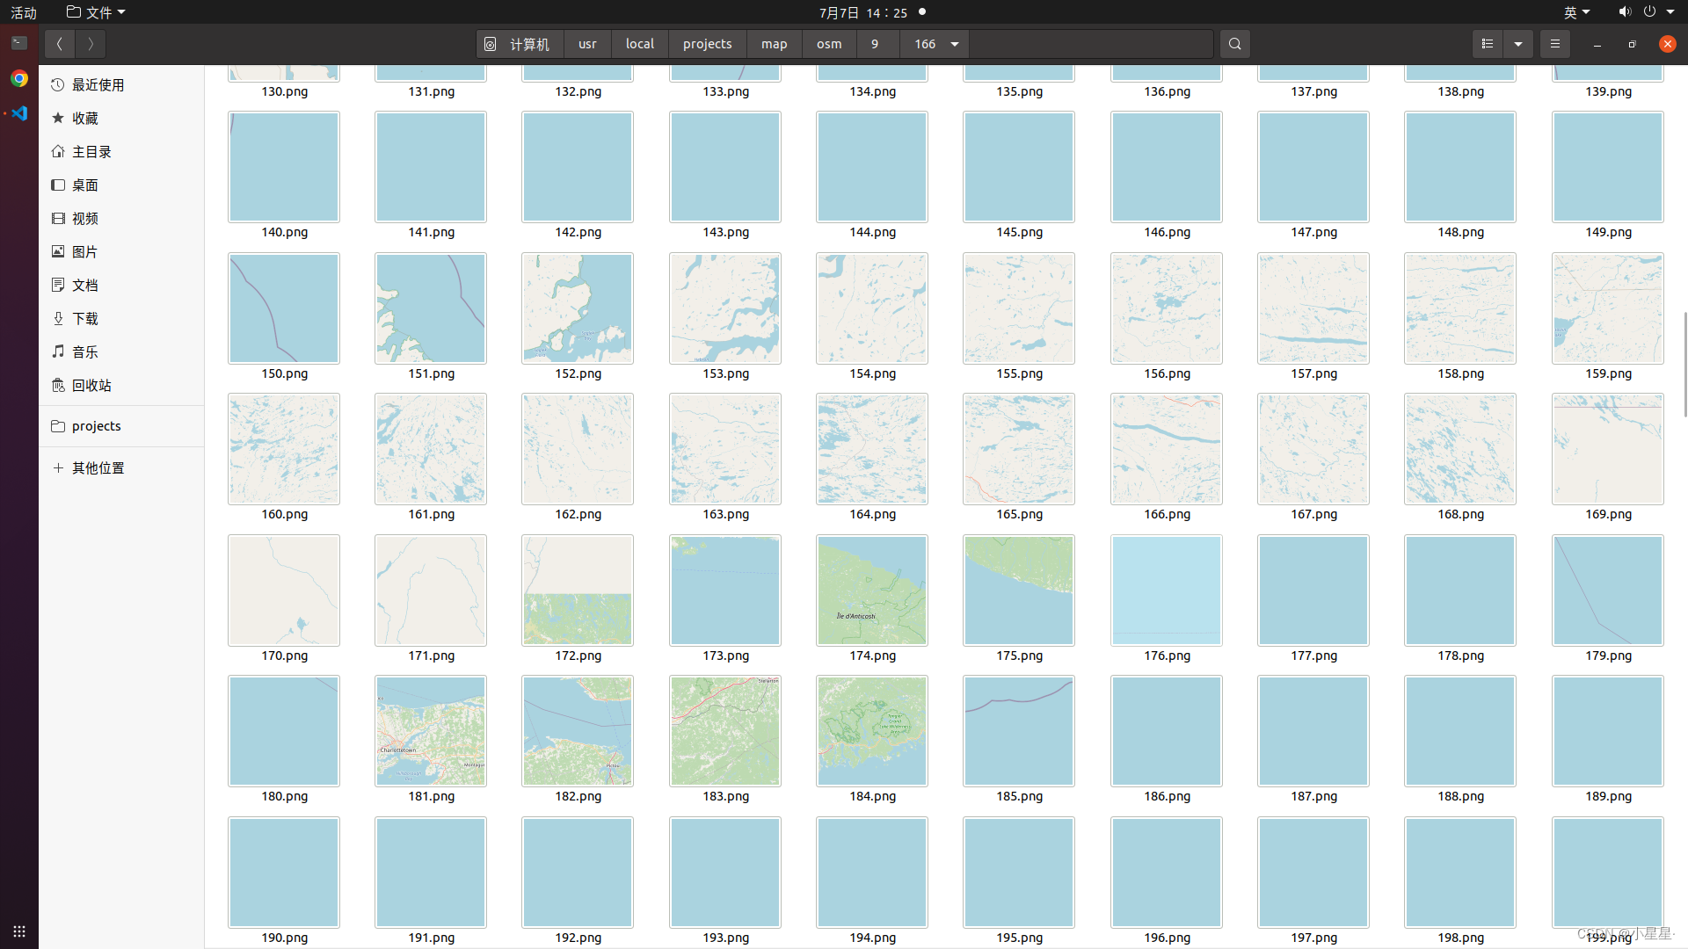Select 170.png thumbnail

click(x=284, y=590)
